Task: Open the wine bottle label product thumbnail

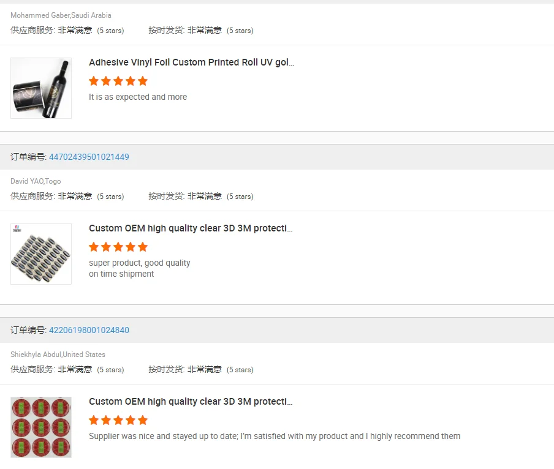Action: [x=41, y=88]
